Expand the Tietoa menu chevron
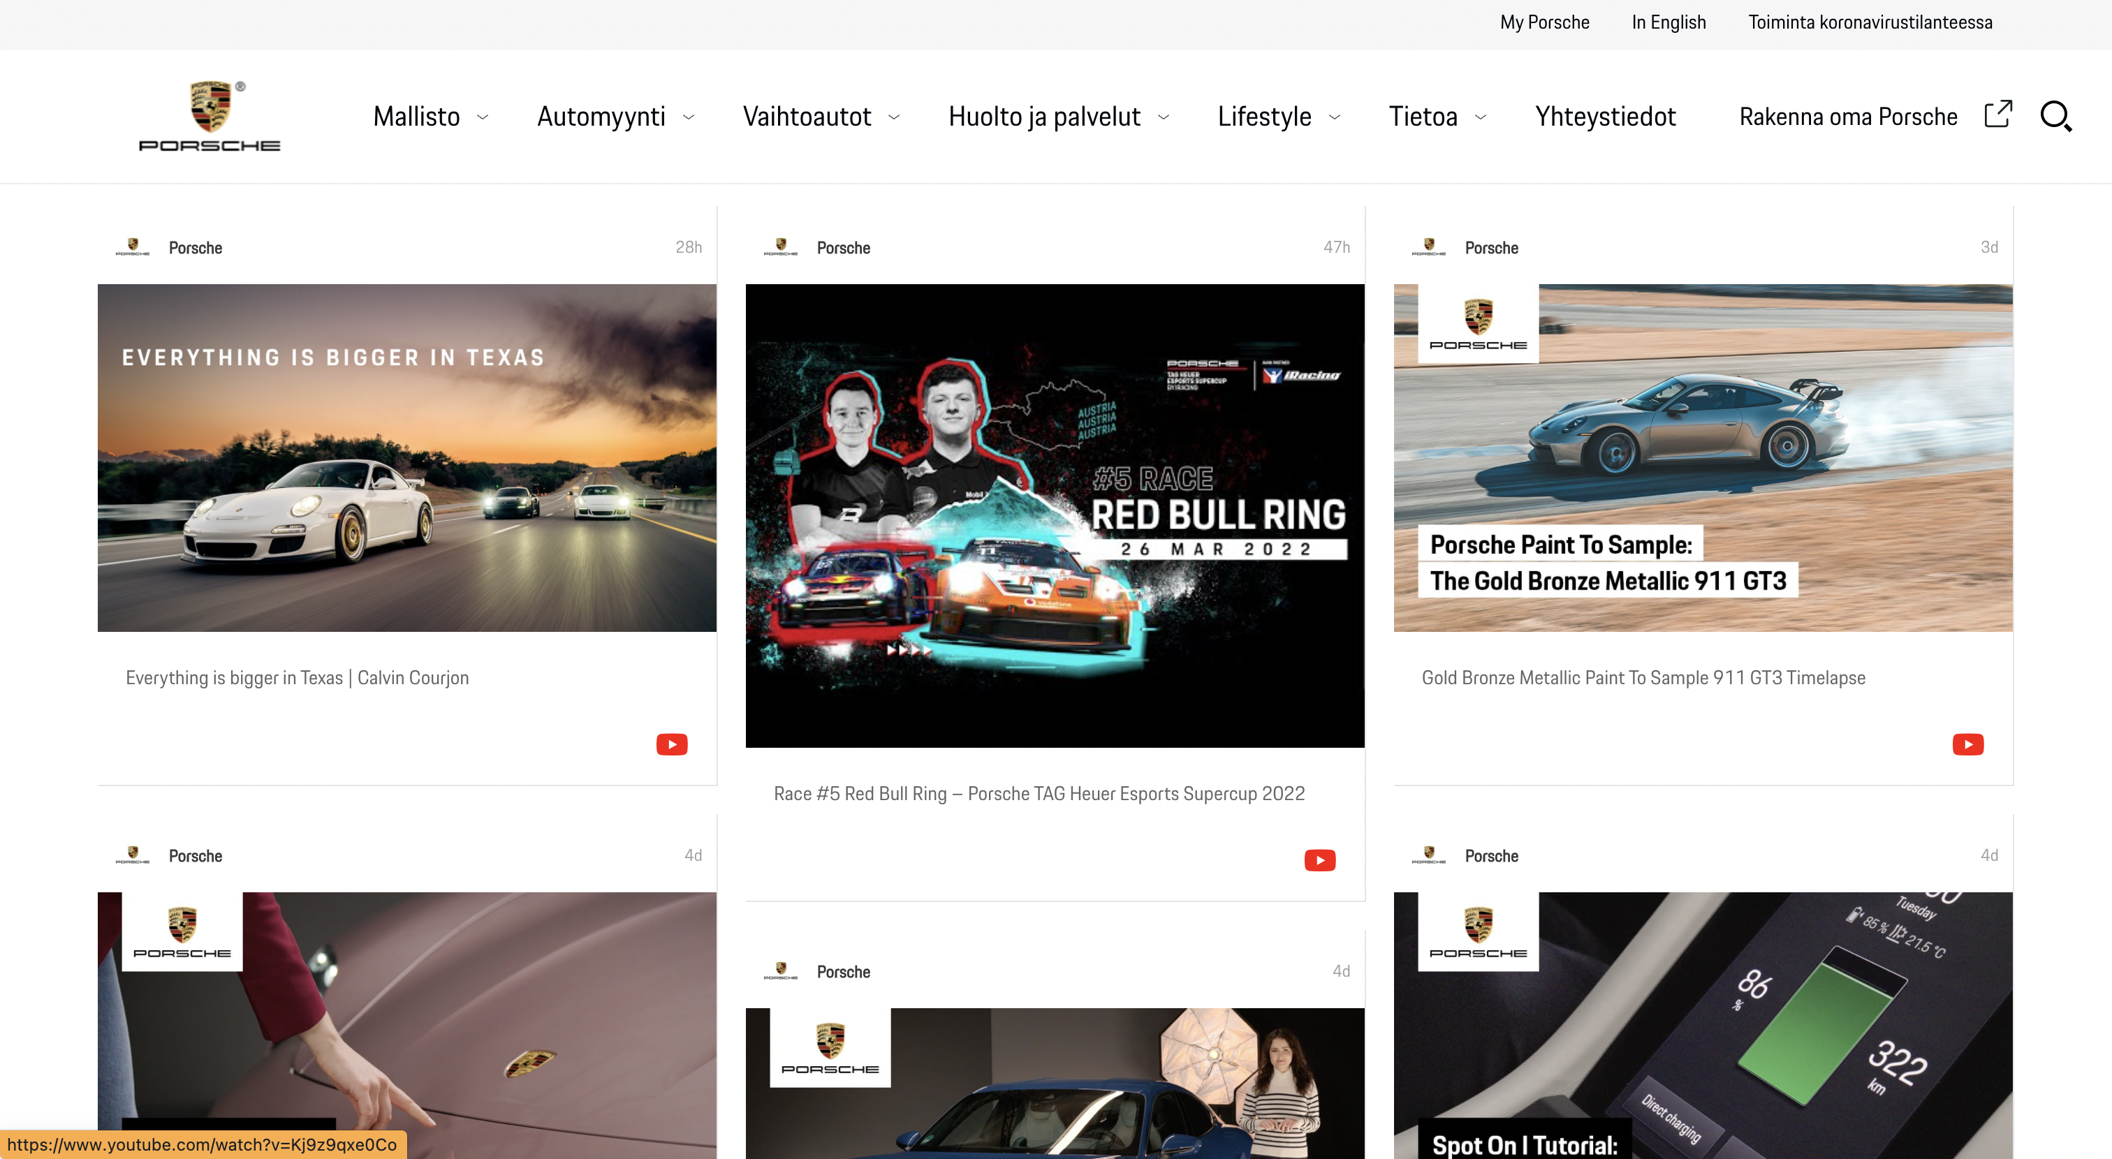 (x=1481, y=117)
